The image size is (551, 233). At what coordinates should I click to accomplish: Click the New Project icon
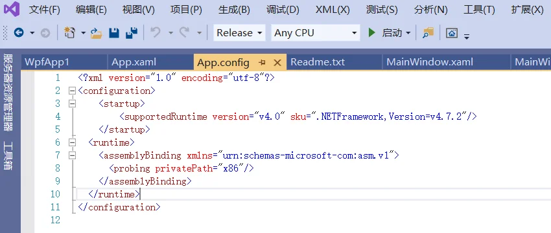coord(70,33)
